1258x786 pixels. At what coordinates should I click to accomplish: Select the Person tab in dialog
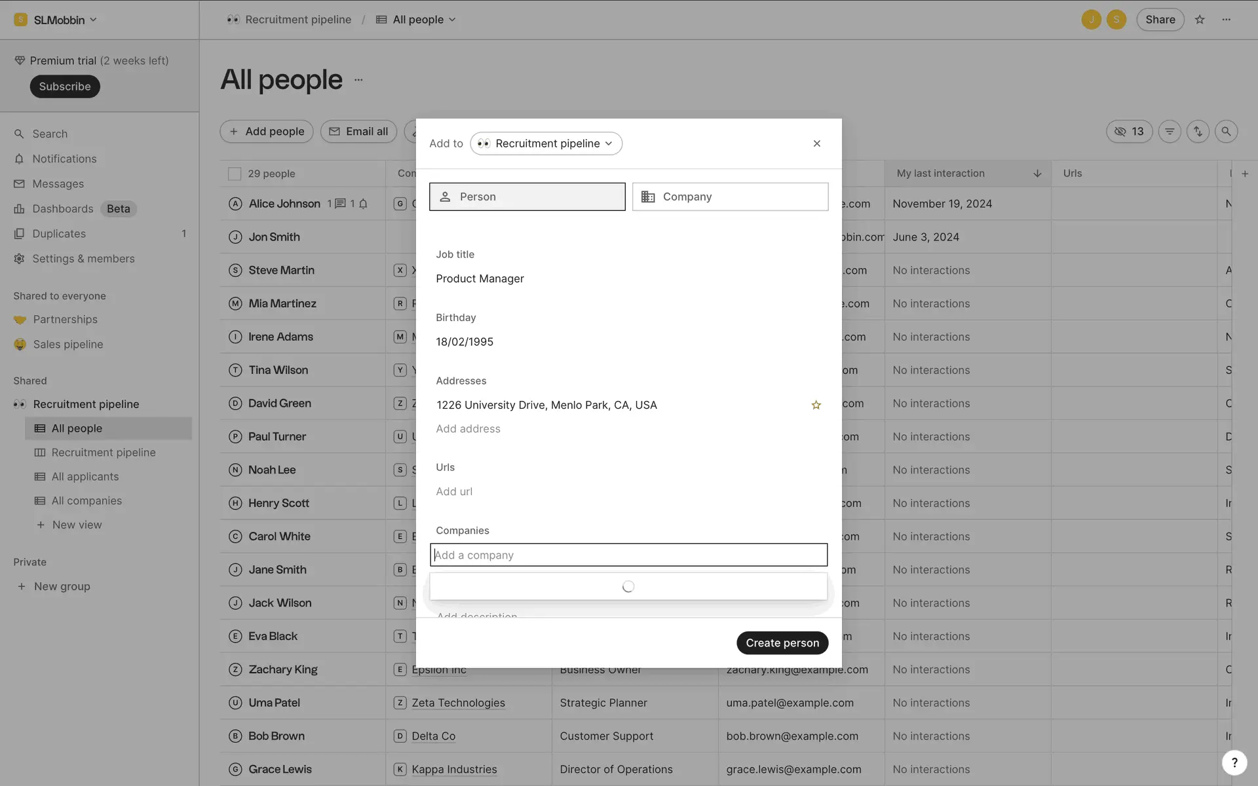pyautogui.click(x=527, y=196)
